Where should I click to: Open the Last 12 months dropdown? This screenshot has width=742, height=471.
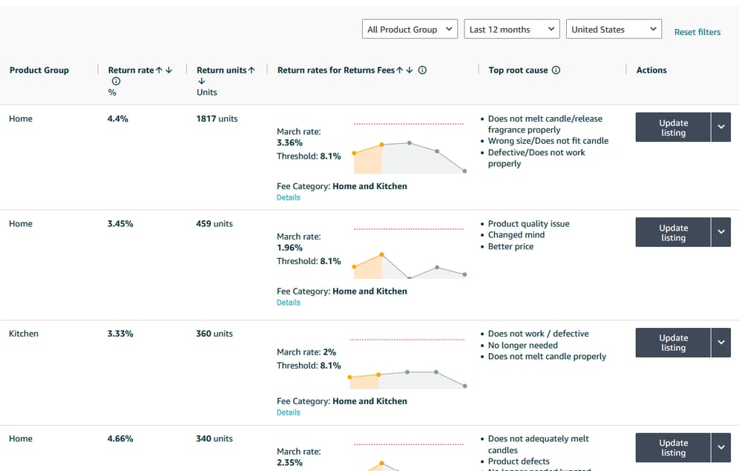pyautogui.click(x=512, y=30)
